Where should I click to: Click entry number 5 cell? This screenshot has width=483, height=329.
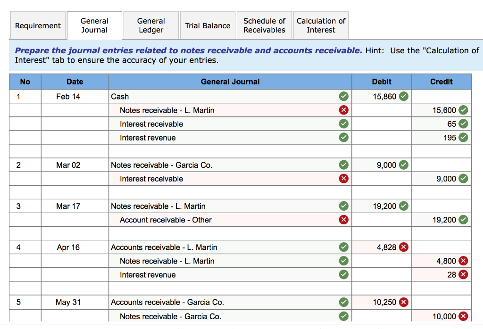click(25, 302)
